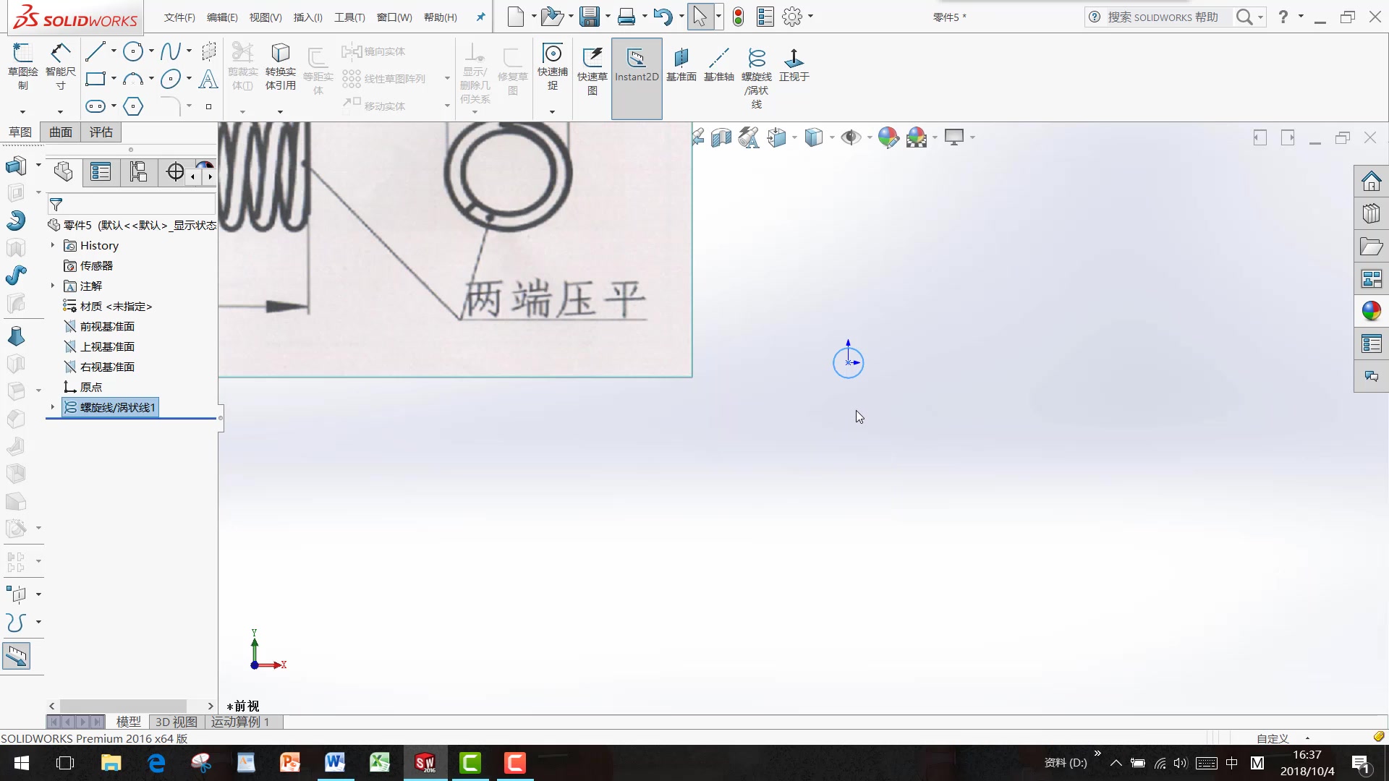The image size is (1389, 781).
Task: Open the Sketch Text tool
Action: coord(208,79)
